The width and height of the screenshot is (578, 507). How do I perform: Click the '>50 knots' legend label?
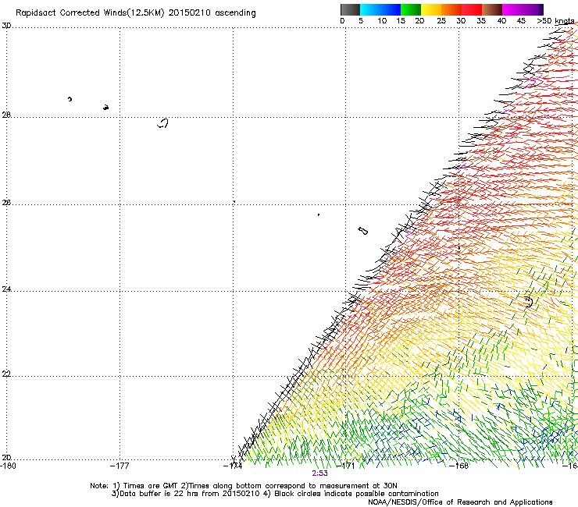coord(555,21)
